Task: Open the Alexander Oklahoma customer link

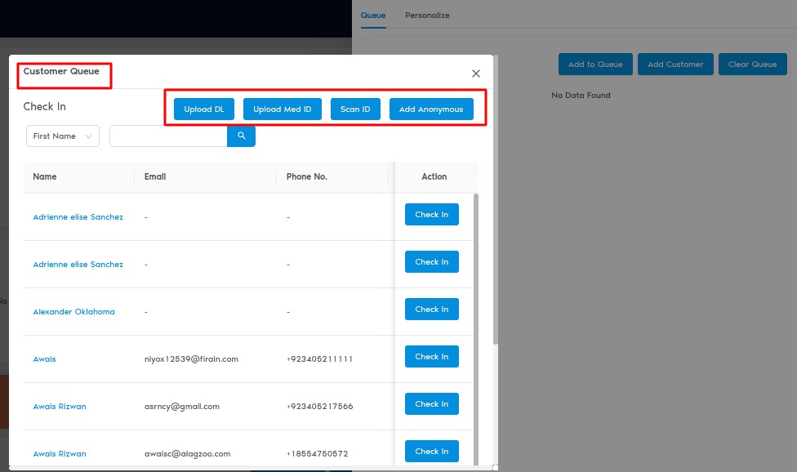Action: 73,311
